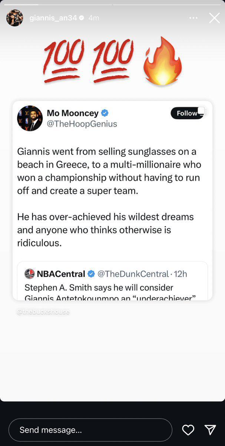Share the story via paper plane icon
225x446 pixels.
click(210, 430)
